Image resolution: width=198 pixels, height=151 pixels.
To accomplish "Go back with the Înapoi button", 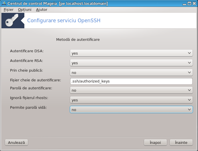I will [x=155, y=142].
